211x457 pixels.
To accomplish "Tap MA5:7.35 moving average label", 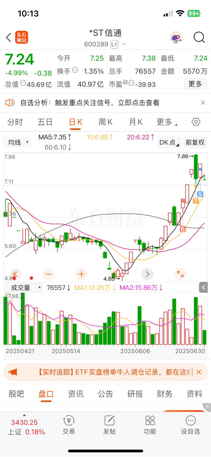I will pyautogui.click(x=55, y=137).
